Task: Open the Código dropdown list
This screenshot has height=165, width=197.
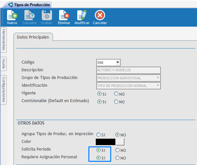Action: pos(118,63)
